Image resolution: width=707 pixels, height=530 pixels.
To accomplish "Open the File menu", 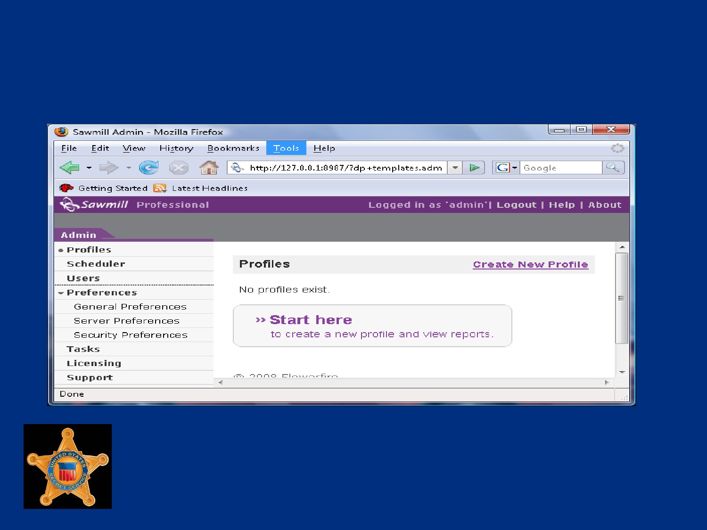I will pyautogui.click(x=69, y=148).
